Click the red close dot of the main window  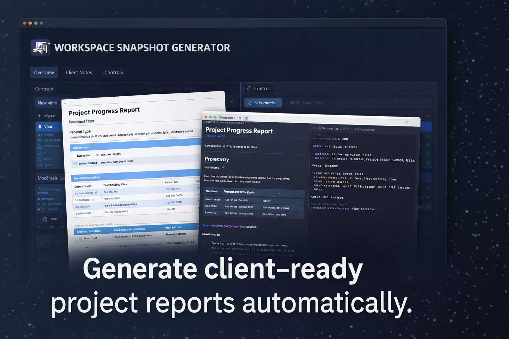(25, 23)
